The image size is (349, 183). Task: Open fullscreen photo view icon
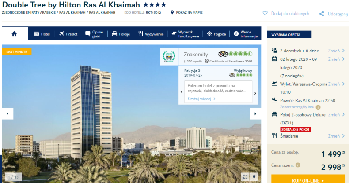pyautogui.click(x=245, y=176)
